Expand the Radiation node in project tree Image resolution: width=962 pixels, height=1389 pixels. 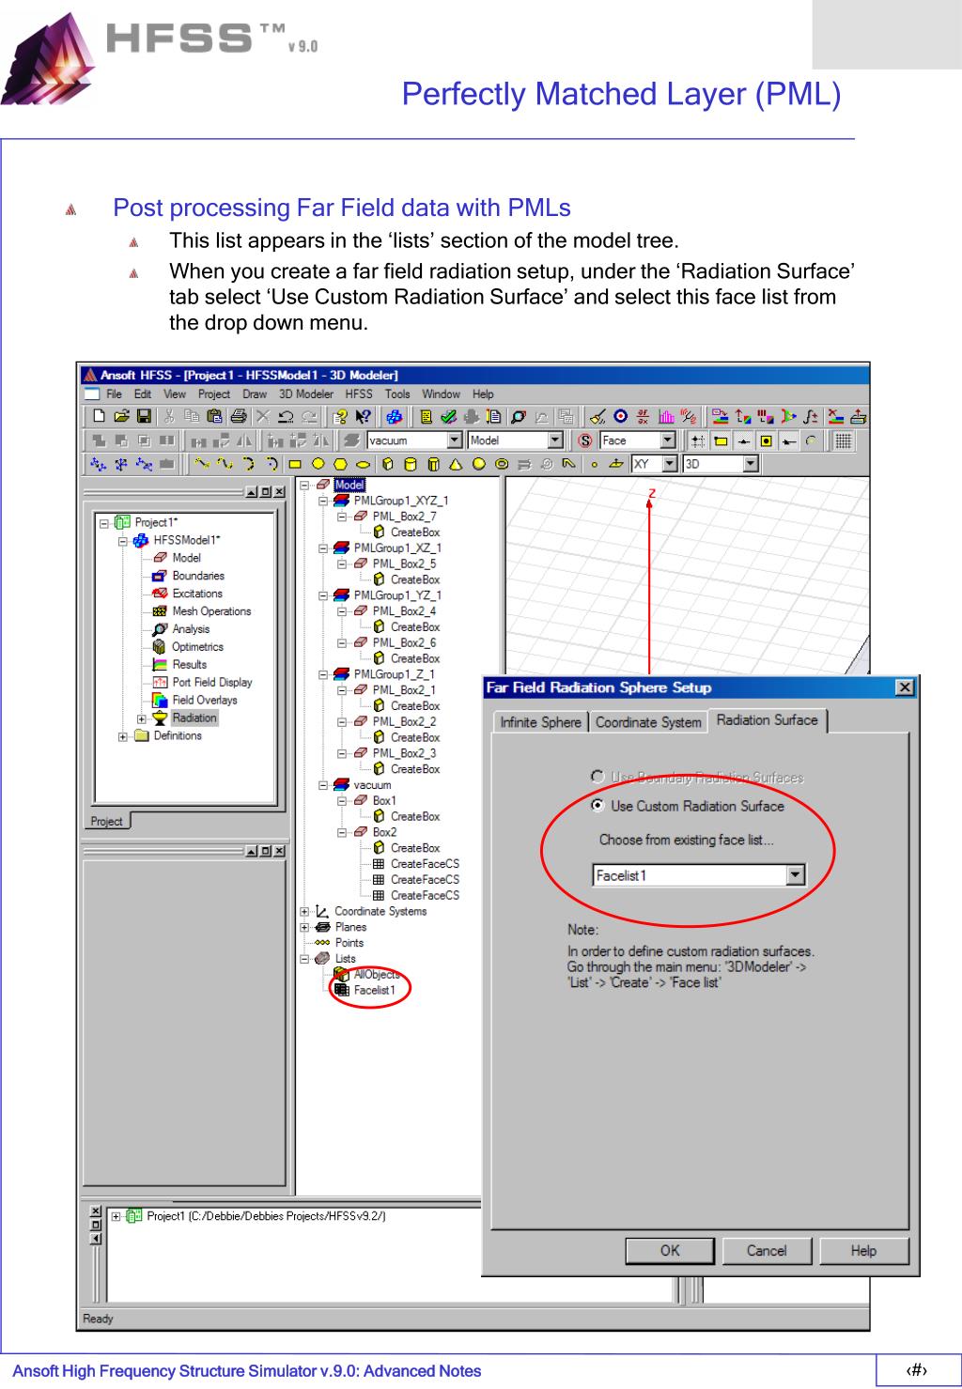coord(142,719)
